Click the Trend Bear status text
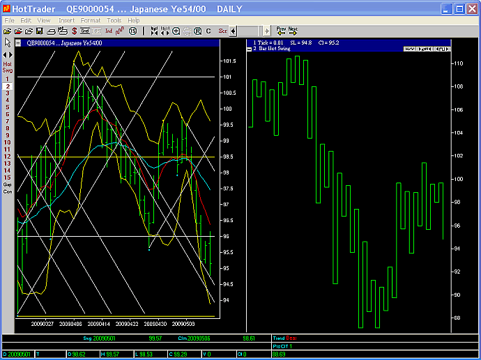Screen dimensions: 481x360 pos(284,338)
